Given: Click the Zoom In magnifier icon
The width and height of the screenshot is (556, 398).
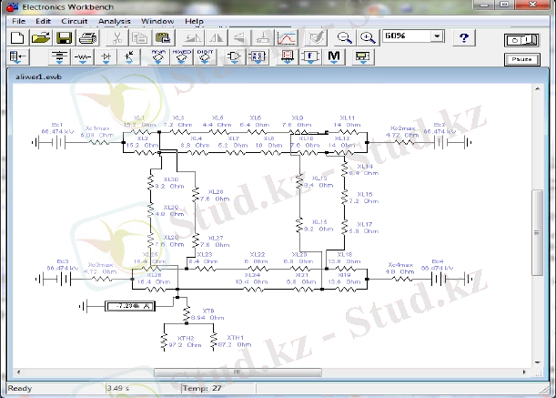Looking at the screenshot, I should point(368,38).
